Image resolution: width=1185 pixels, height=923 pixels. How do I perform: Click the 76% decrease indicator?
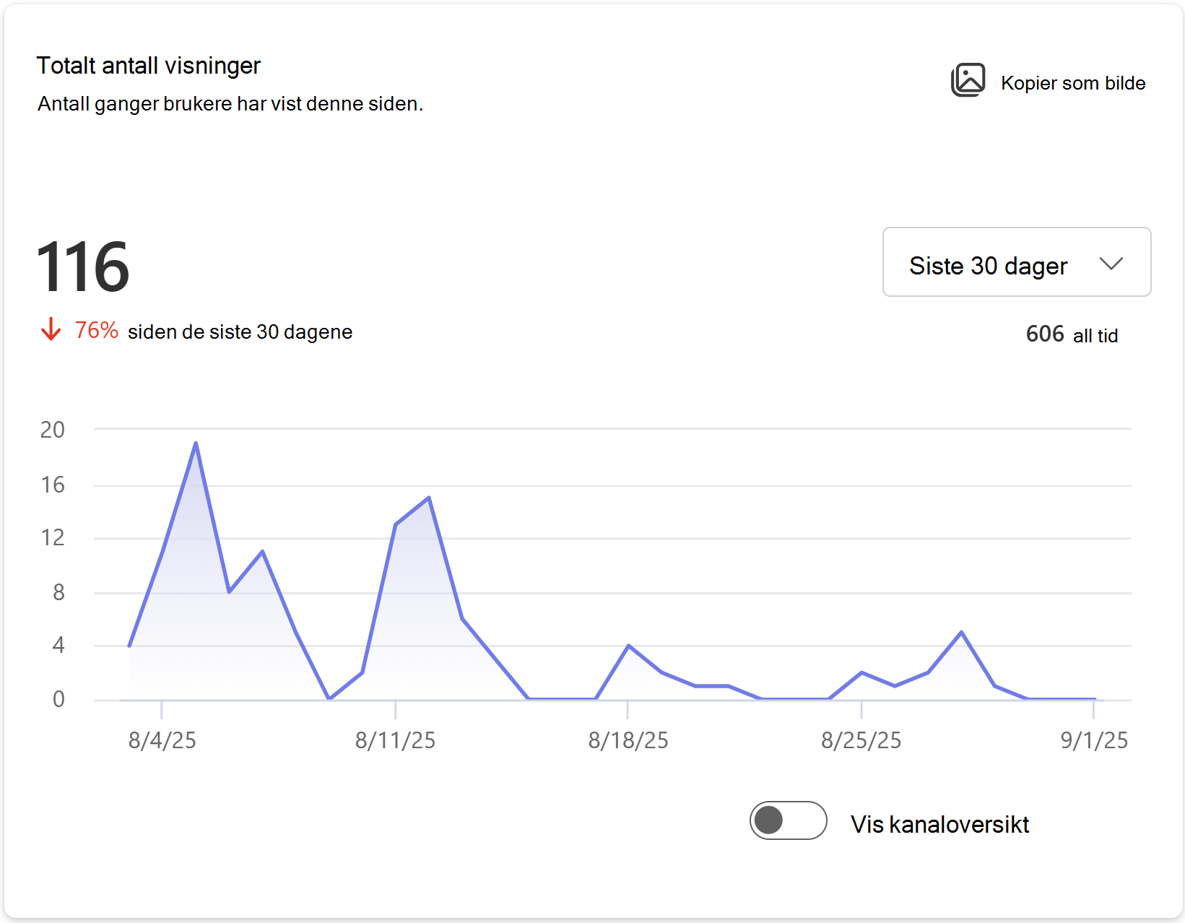tap(97, 330)
